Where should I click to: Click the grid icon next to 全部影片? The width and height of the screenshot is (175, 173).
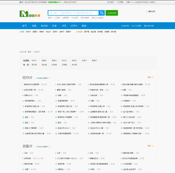tap(96, 18)
